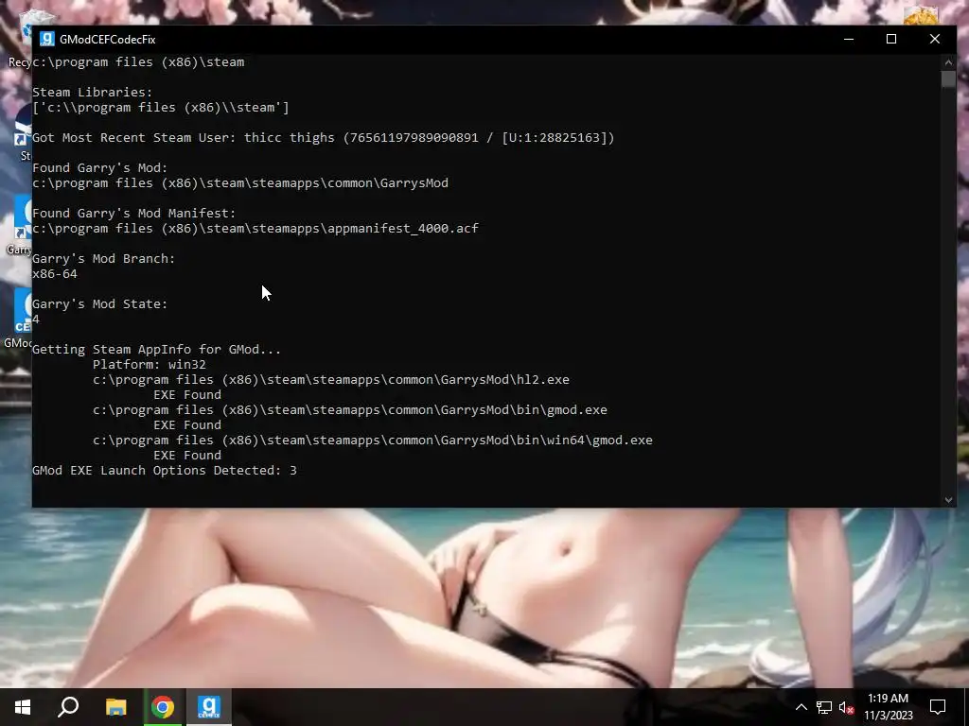Select the GModCEFCodecFix desktop shortcut icon
Screen dimensions: 969x726
(19, 318)
